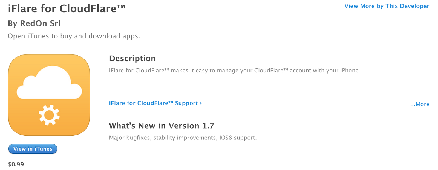The width and height of the screenshot is (438, 170).
Task: Click the $0.99 price label
Action: click(16, 164)
